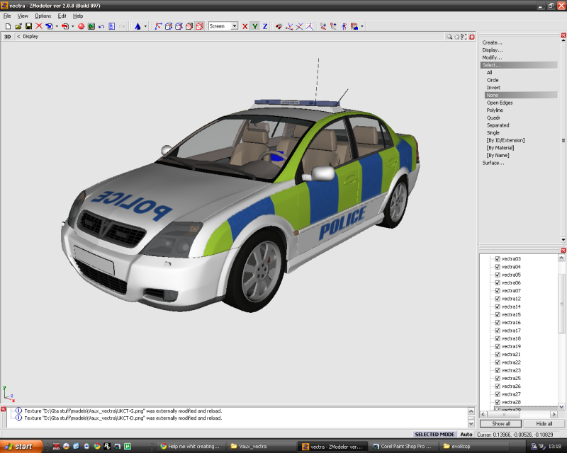Click the 3D viewport type label
The height and width of the screenshot is (453, 567).
pos(7,37)
